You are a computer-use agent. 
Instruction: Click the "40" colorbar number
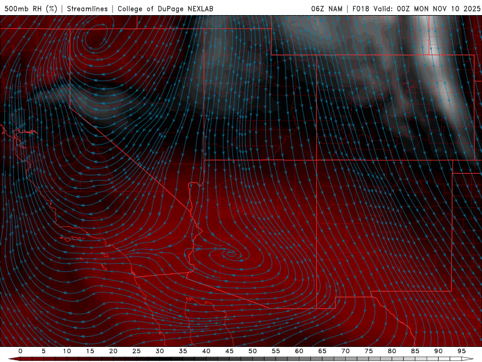(206, 351)
